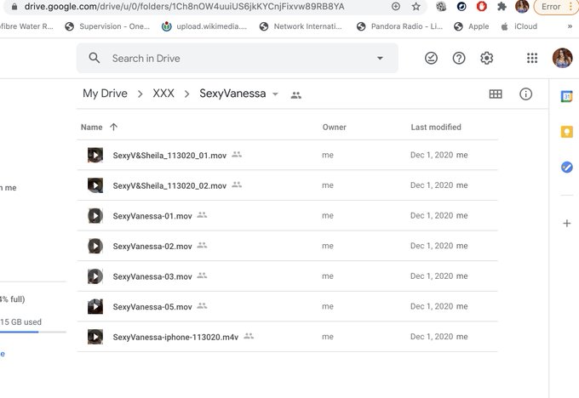Image resolution: width=579 pixels, height=398 pixels.
Task: Sort by Name column header
Action: (x=92, y=128)
